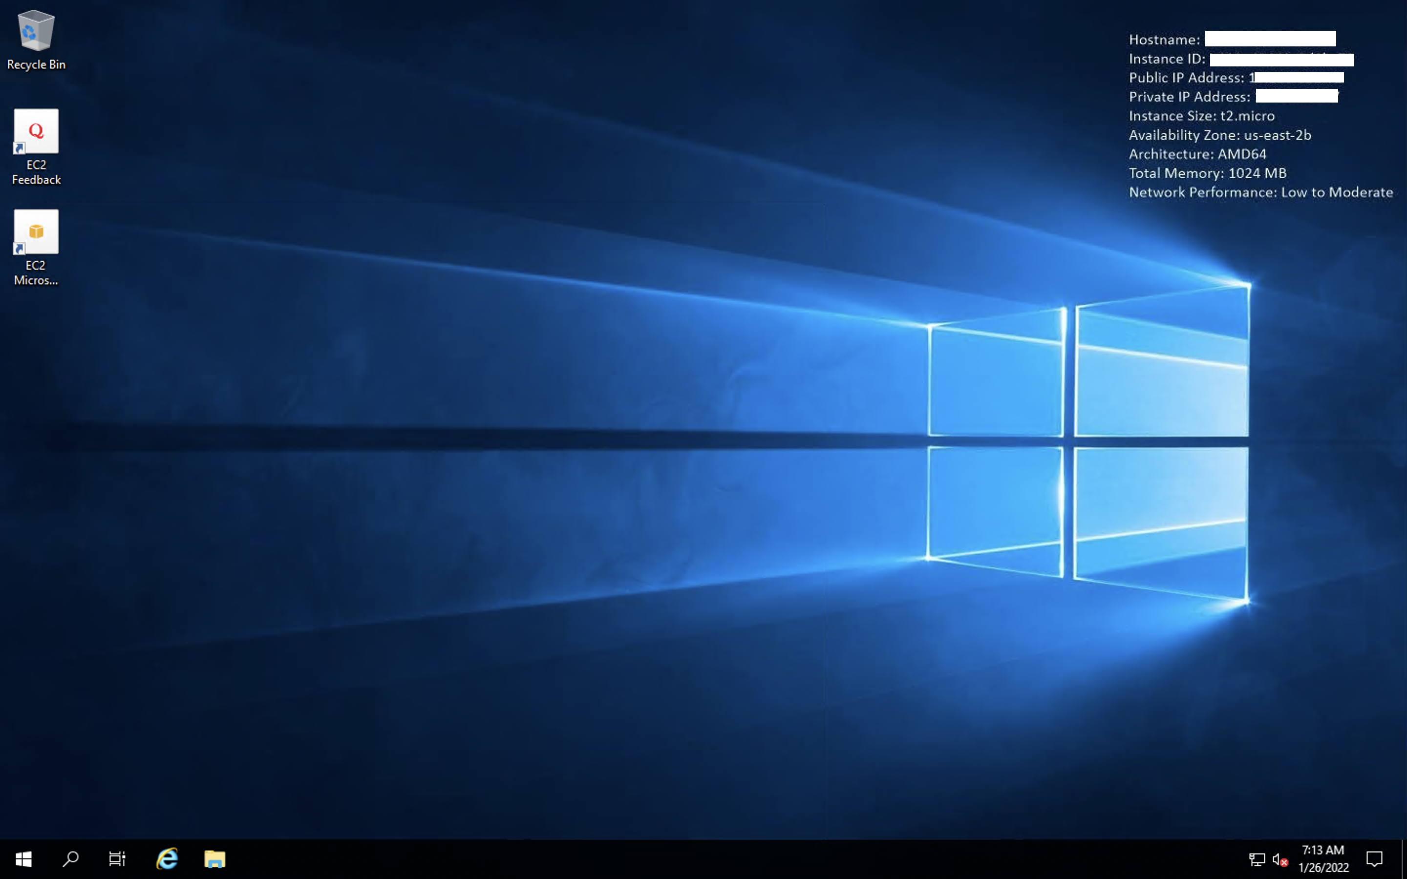Launch Internet Explorer from the taskbar
Viewport: 1407px width, 879px height.
[167, 858]
